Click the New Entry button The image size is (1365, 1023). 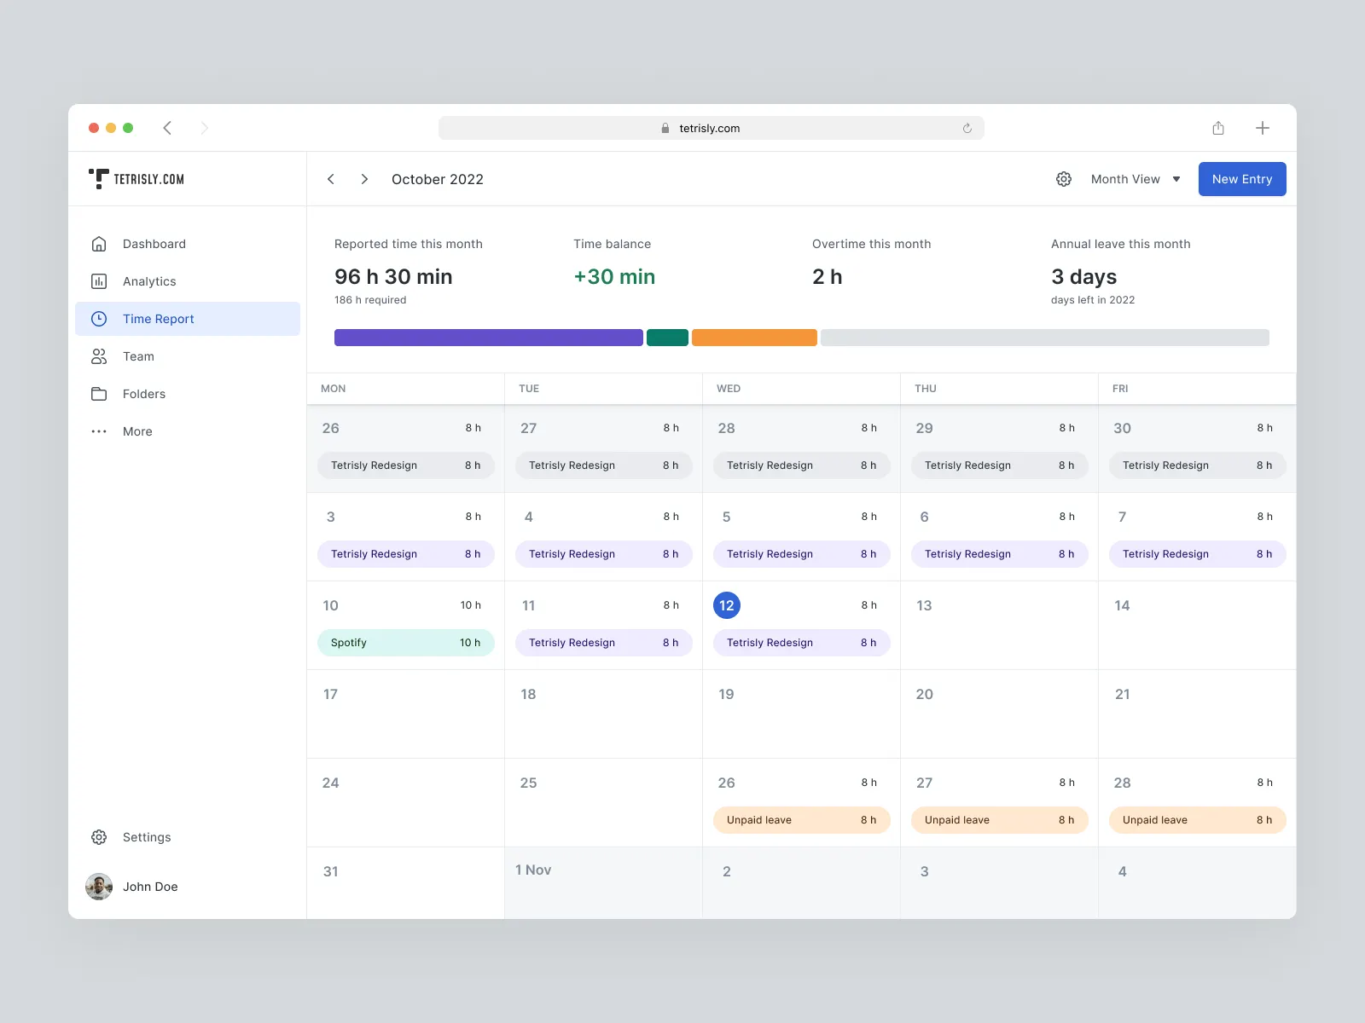click(x=1241, y=179)
